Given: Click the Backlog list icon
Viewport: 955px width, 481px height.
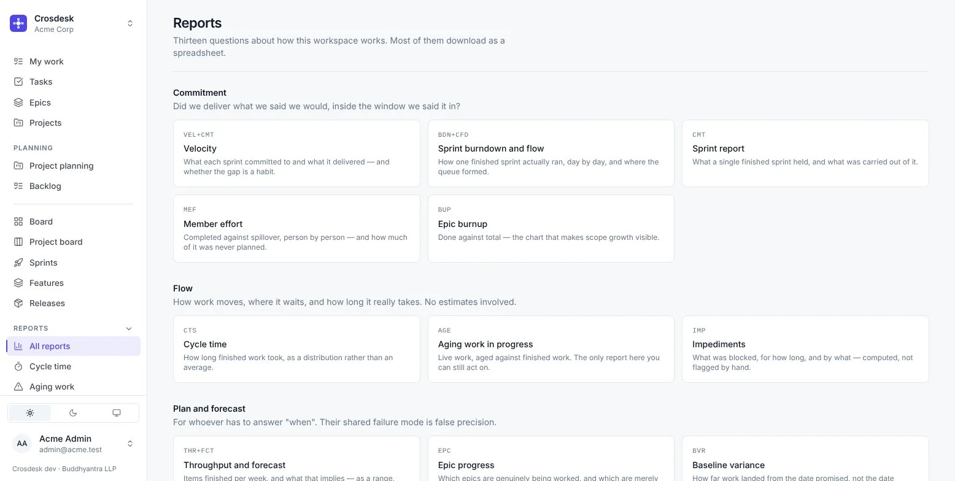Looking at the screenshot, I should click(18, 186).
